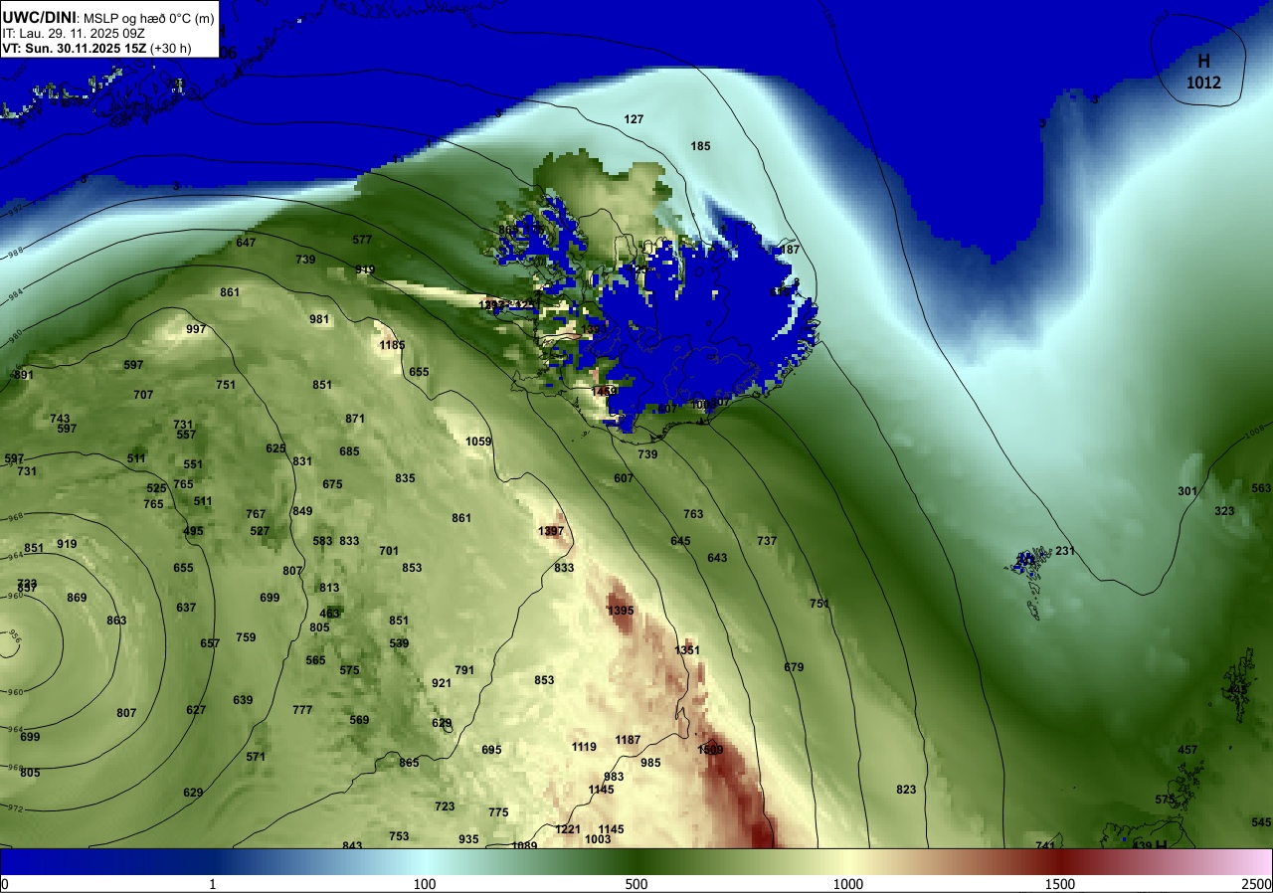
Task: Click the 231 value near the Faroe Islands
Action: [1065, 551]
